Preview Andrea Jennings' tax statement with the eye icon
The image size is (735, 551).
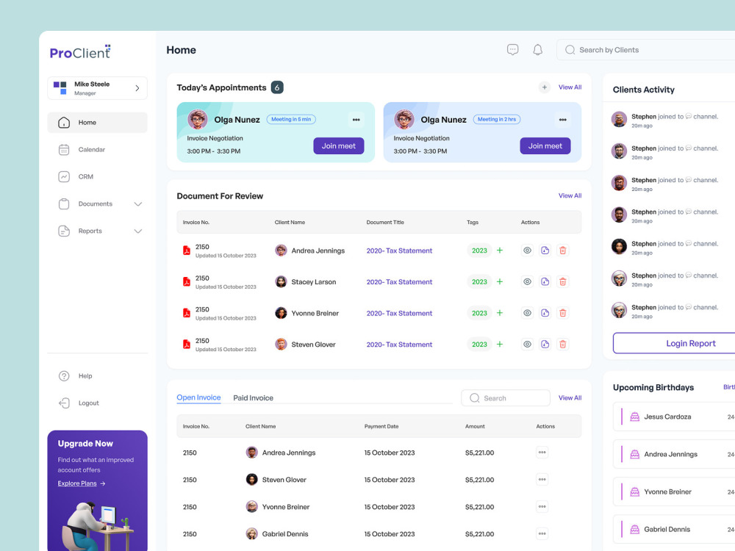tap(527, 251)
